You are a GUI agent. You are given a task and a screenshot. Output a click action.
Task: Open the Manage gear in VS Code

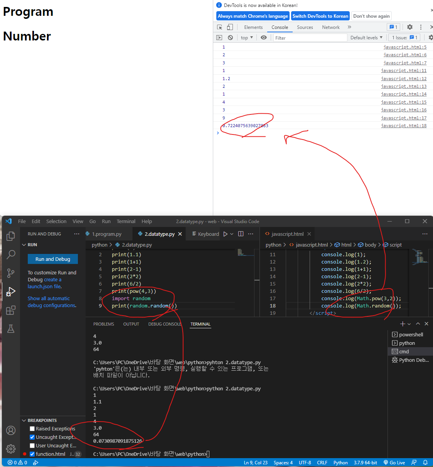tap(11, 449)
